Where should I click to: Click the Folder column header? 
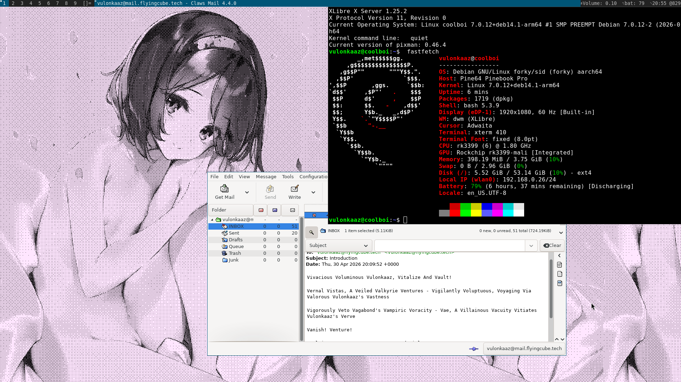click(x=231, y=210)
